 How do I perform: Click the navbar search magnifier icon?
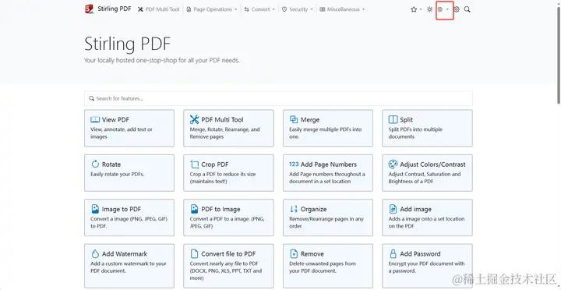coord(467,9)
